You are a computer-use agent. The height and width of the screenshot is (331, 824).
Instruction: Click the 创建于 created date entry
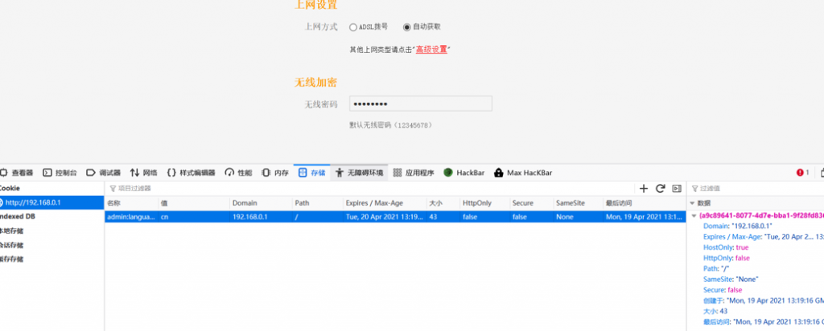click(x=763, y=301)
